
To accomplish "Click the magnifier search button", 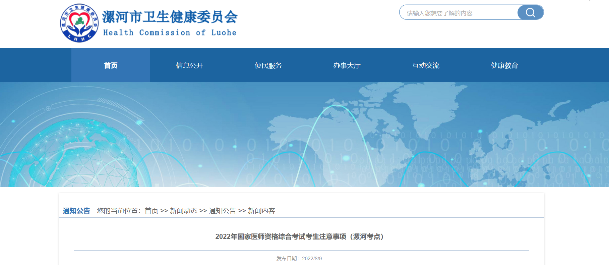I will tap(530, 12).
